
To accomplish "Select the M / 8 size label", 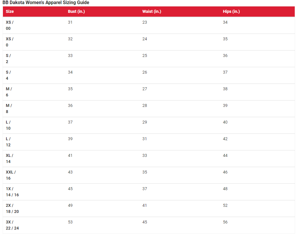I will (x=9, y=108).
